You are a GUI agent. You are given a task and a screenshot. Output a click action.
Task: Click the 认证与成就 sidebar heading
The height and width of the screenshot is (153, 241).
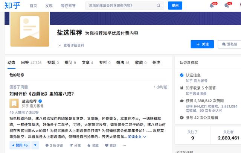189,63
